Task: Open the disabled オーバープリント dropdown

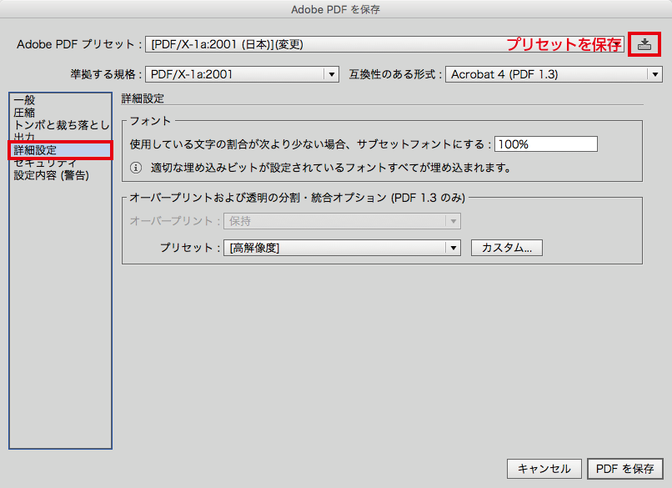Action: click(x=342, y=221)
